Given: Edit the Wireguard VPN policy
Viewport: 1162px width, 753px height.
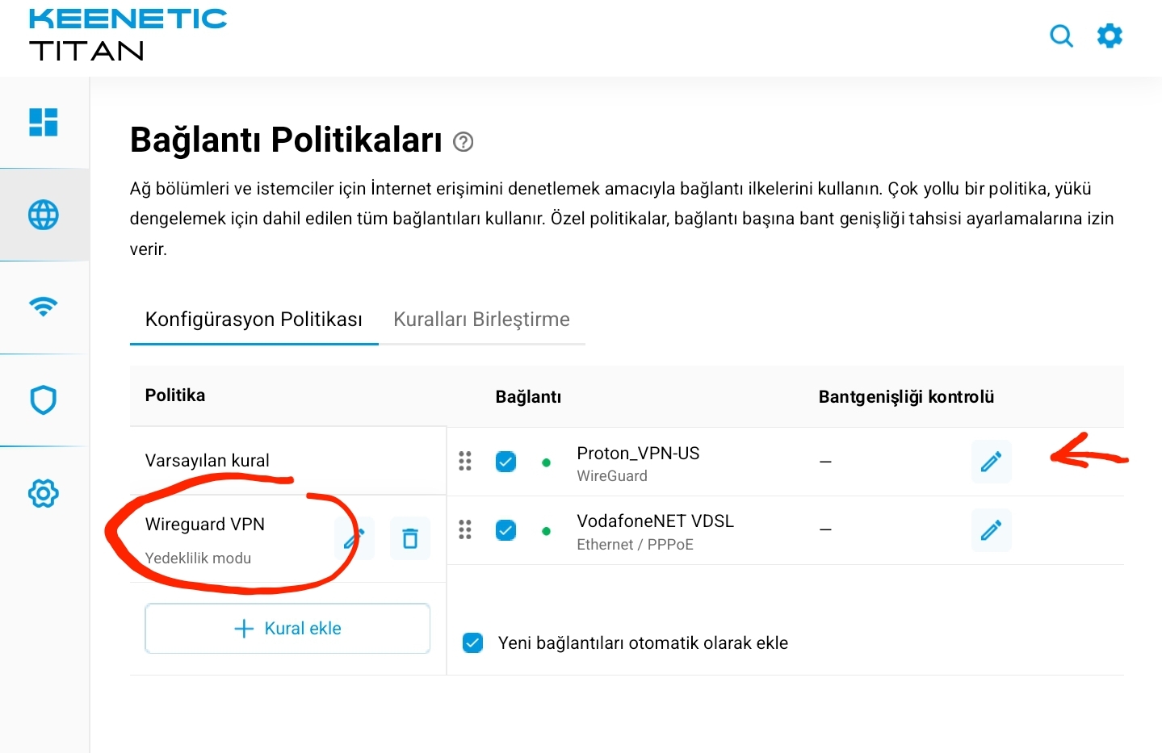Looking at the screenshot, I should (x=354, y=538).
